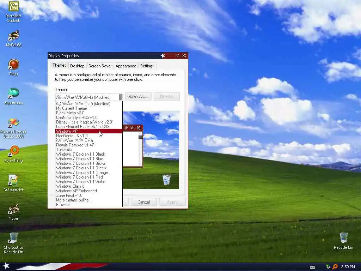Select the Notepad++ desktop shortcut
361x271 pixels.
pyautogui.click(x=13, y=183)
